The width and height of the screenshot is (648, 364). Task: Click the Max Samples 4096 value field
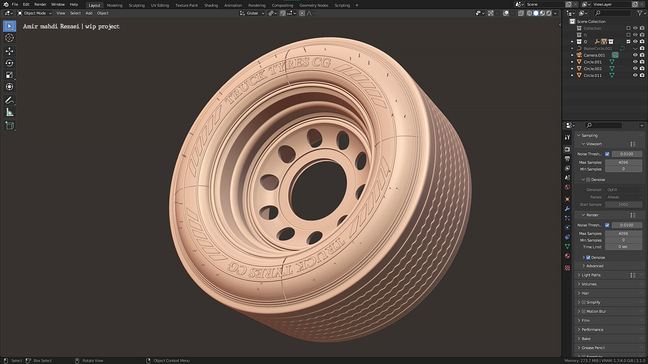(x=623, y=162)
